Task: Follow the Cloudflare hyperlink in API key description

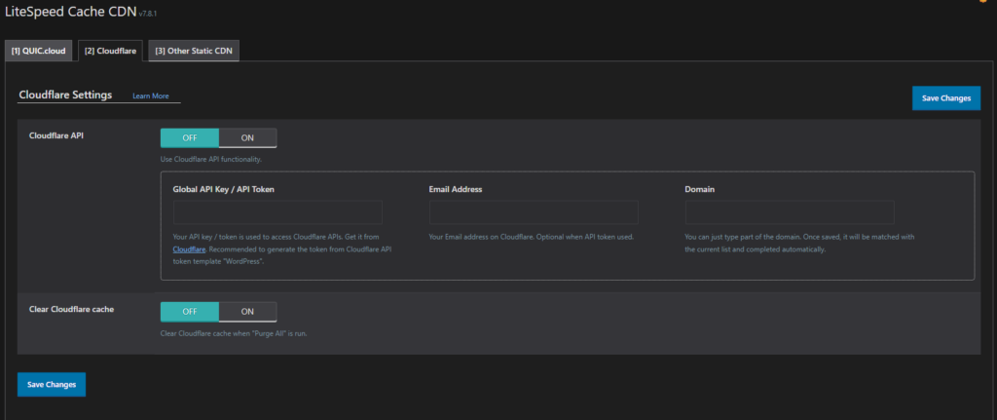Action: click(189, 248)
